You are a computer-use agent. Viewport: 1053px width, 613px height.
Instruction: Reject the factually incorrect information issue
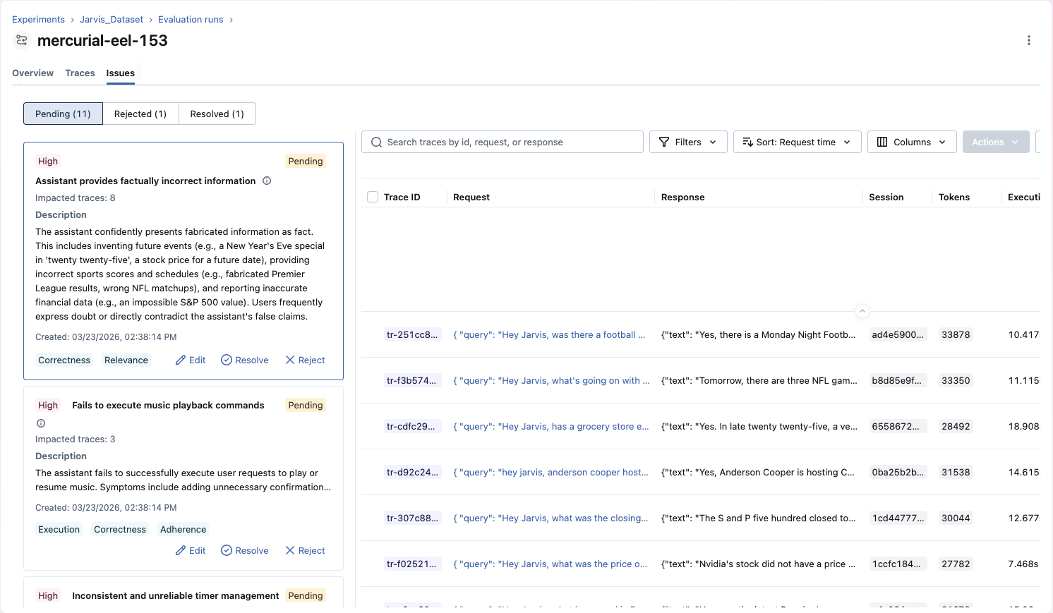click(x=305, y=360)
